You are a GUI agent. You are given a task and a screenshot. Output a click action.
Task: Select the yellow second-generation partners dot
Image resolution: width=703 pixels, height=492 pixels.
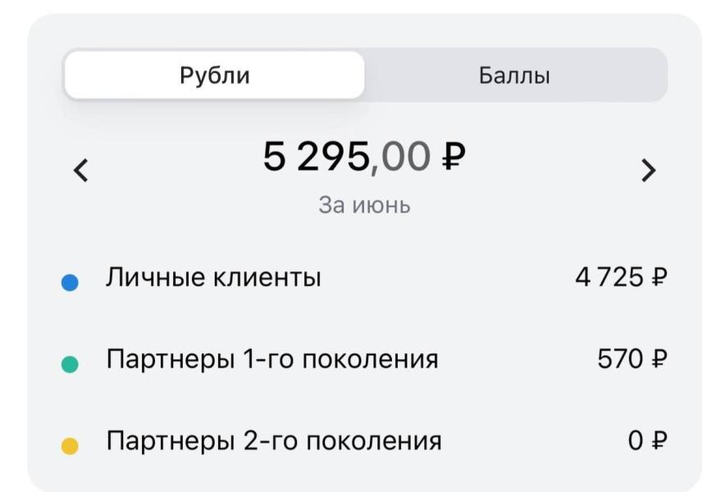point(70,446)
